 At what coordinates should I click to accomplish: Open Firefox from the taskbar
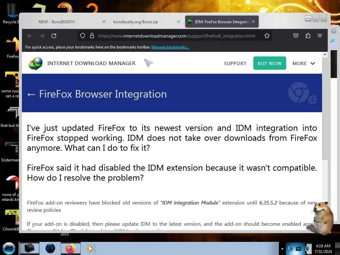coord(71,248)
